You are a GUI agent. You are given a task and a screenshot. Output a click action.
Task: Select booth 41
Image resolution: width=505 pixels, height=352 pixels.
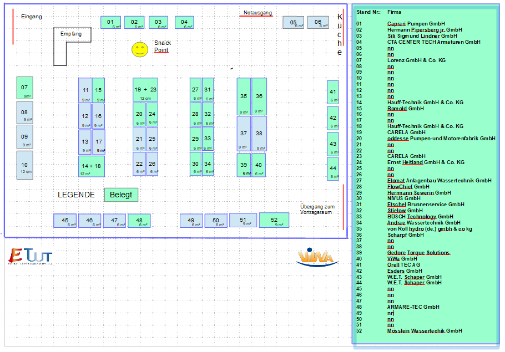333,92
